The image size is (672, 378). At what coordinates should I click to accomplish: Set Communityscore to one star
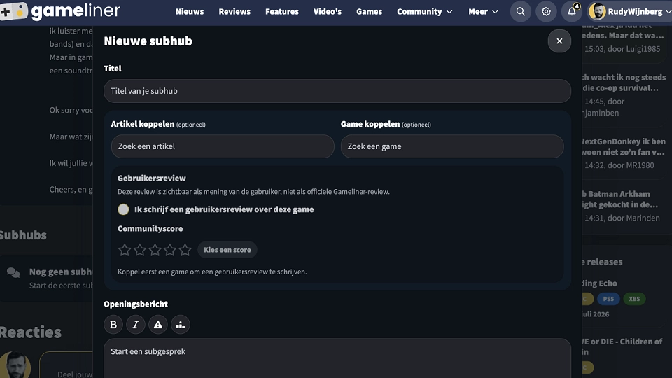(x=125, y=250)
